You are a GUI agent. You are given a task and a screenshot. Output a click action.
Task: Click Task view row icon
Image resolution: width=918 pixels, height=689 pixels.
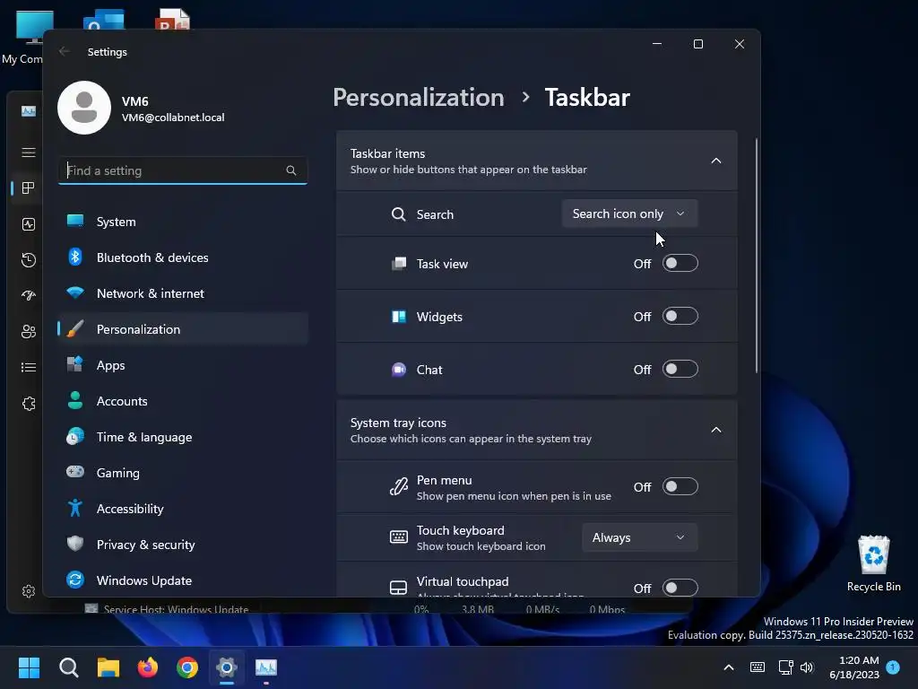click(x=399, y=264)
